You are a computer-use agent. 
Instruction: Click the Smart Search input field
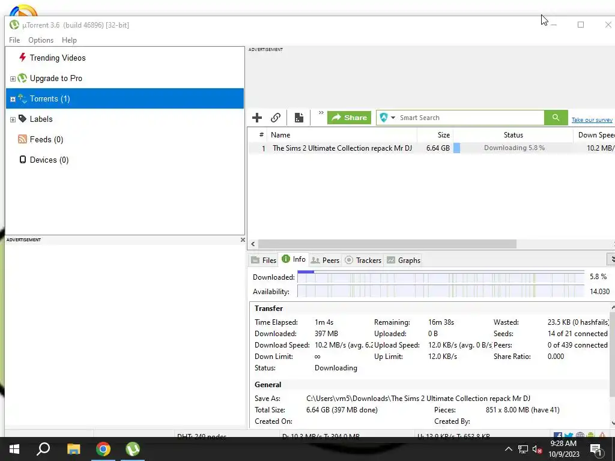pyautogui.click(x=471, y=118)
